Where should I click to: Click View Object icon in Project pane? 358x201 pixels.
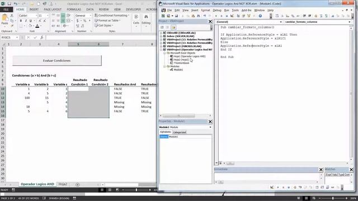coord(167,27)
